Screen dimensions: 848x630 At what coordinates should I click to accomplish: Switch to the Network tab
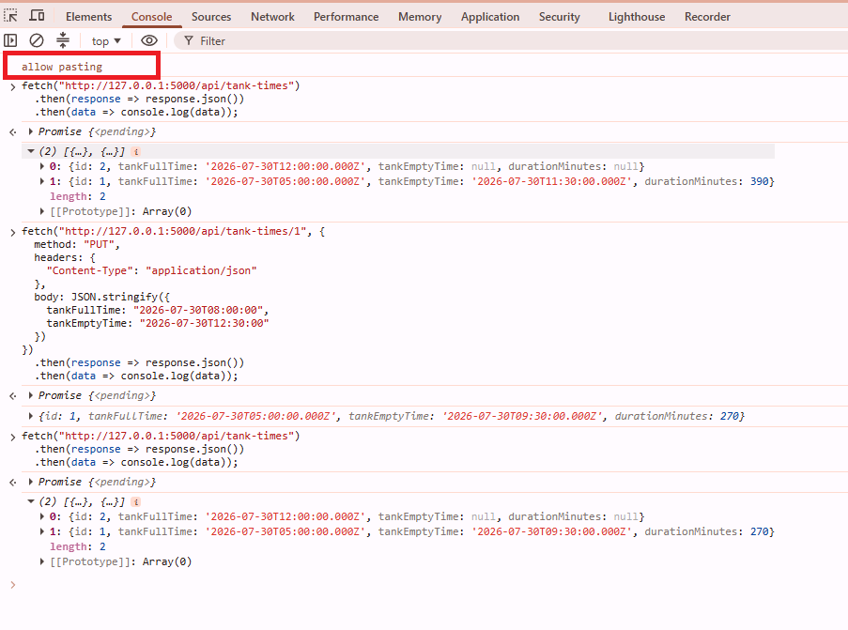click(x=272, y=17)
